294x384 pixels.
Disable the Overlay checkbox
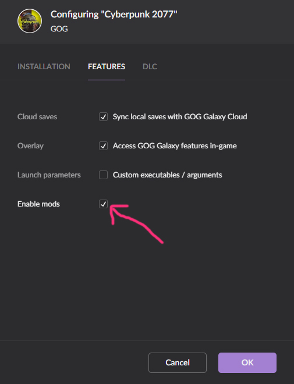coord(103,145)
